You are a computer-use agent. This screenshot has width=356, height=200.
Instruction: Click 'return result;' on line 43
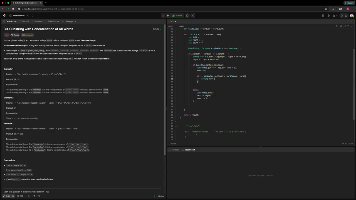click(192, 115)
